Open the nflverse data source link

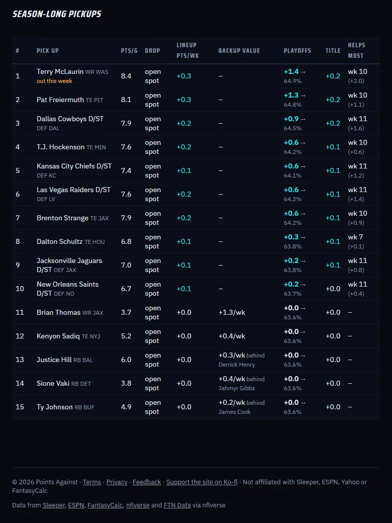click(138, 505)
